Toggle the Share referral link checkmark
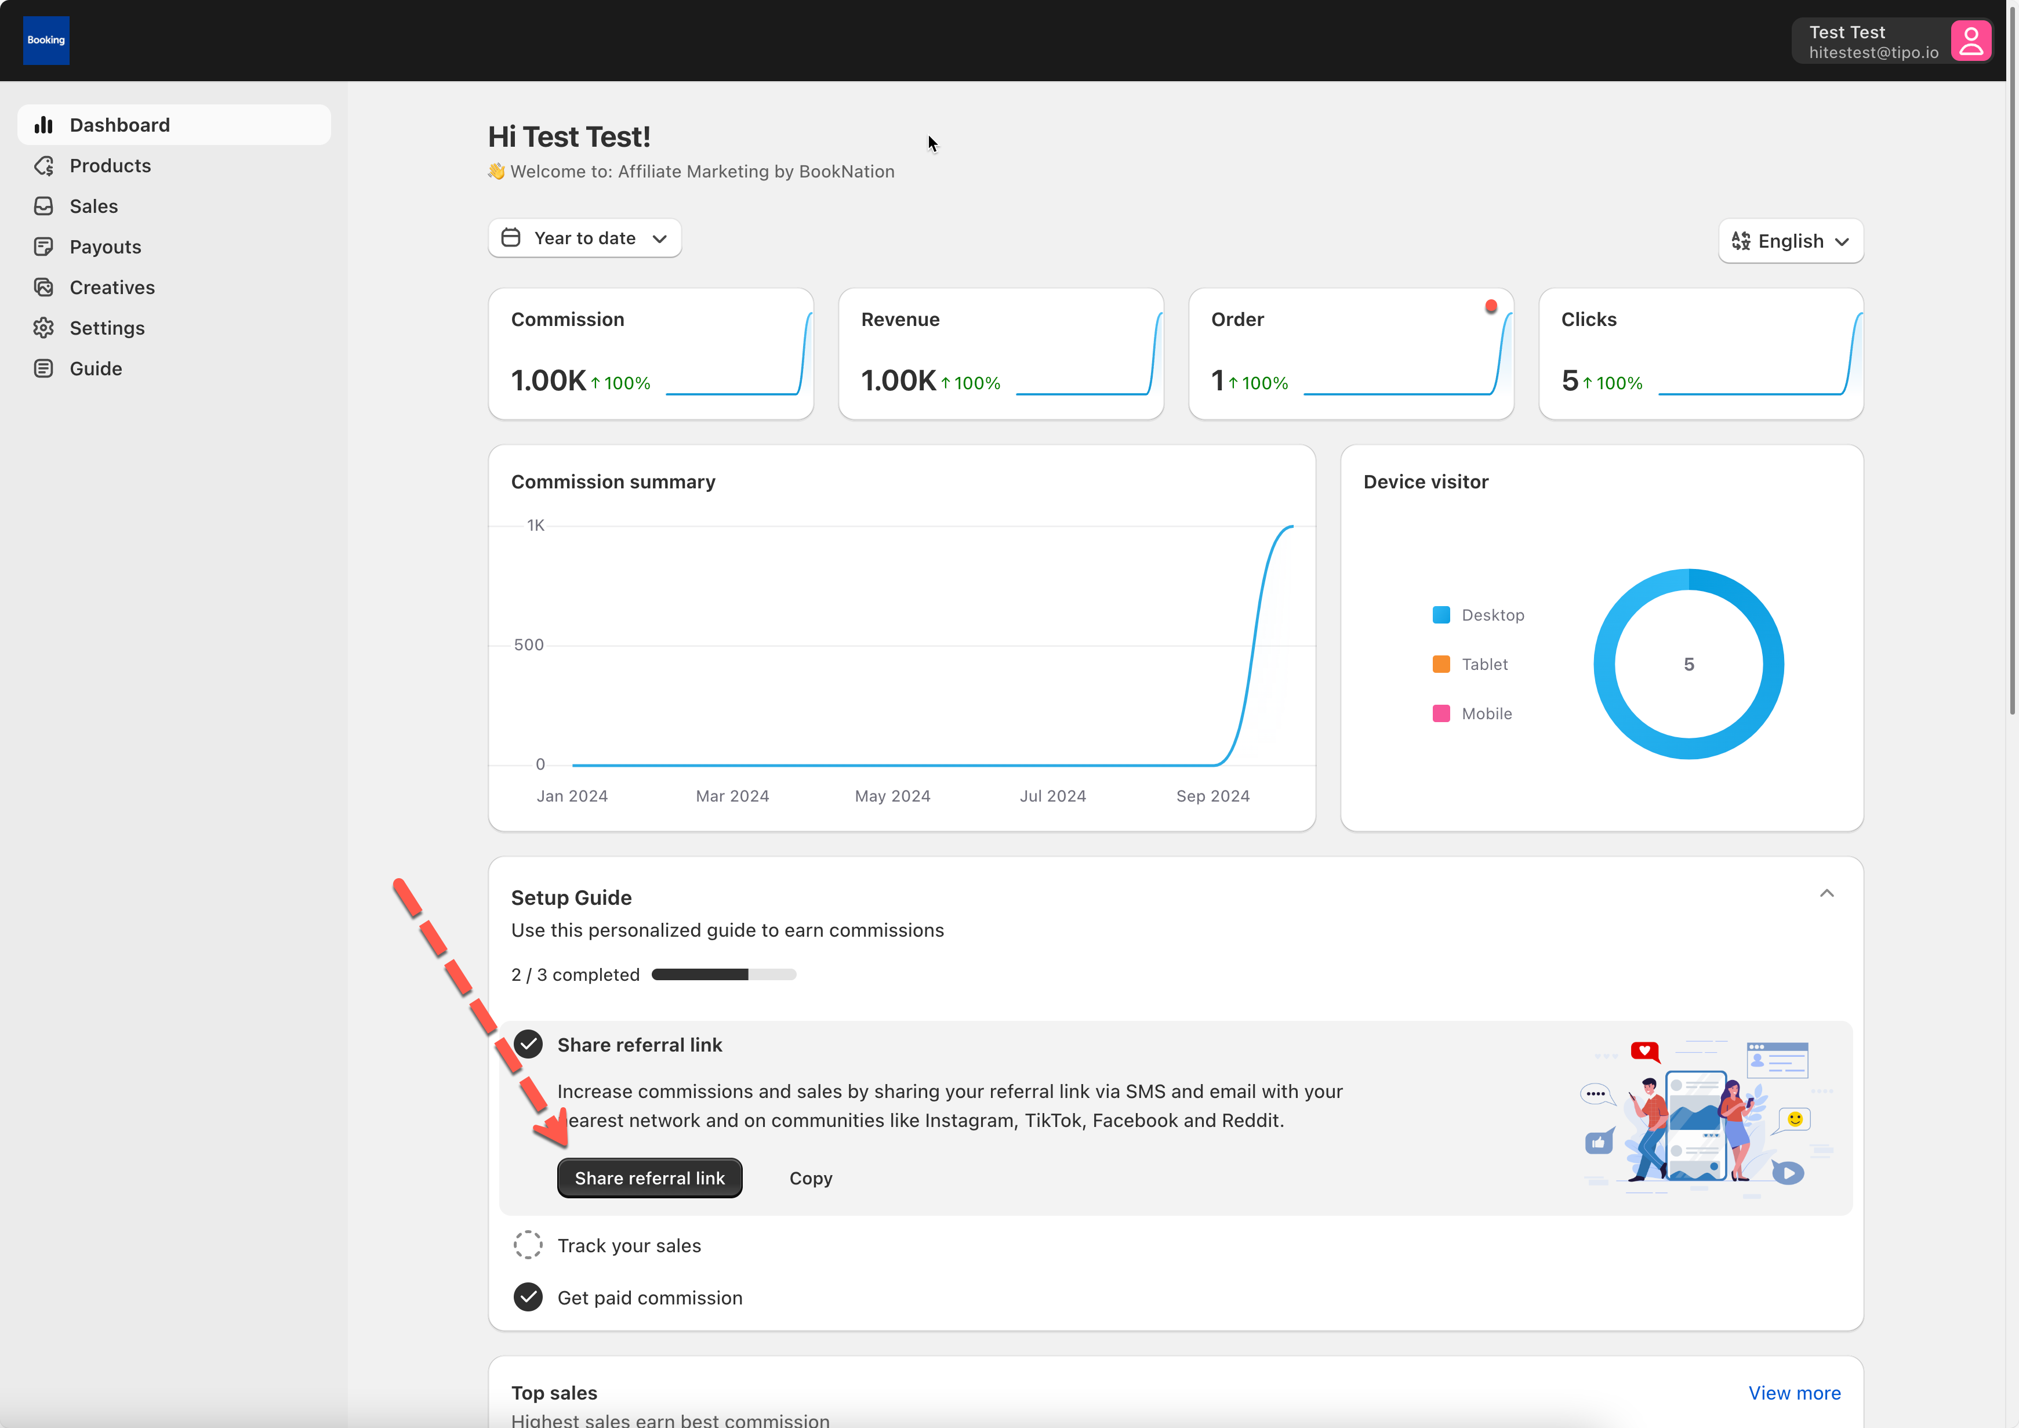Image resolution: width=2019 pixels, height=1428 pixels. [528, 1045]
